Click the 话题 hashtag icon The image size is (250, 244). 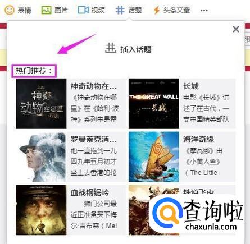120,10
